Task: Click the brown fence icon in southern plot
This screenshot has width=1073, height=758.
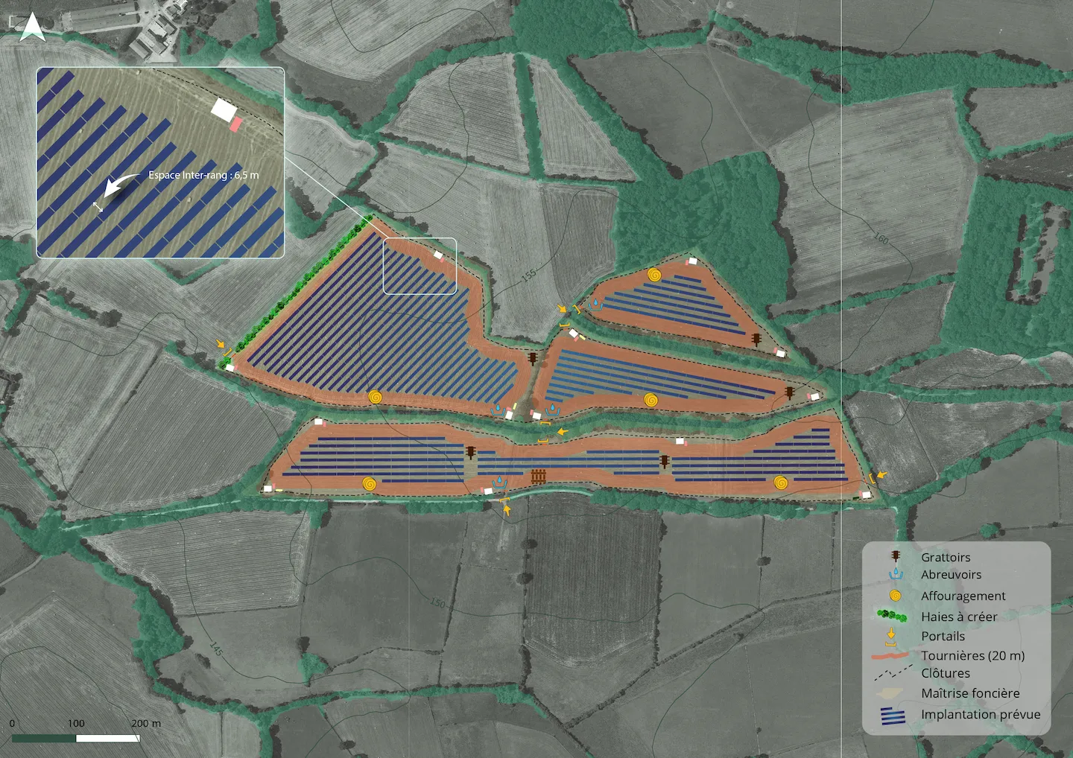Action: (539, 477)
